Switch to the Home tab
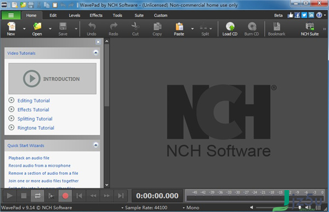 point(31,15)
